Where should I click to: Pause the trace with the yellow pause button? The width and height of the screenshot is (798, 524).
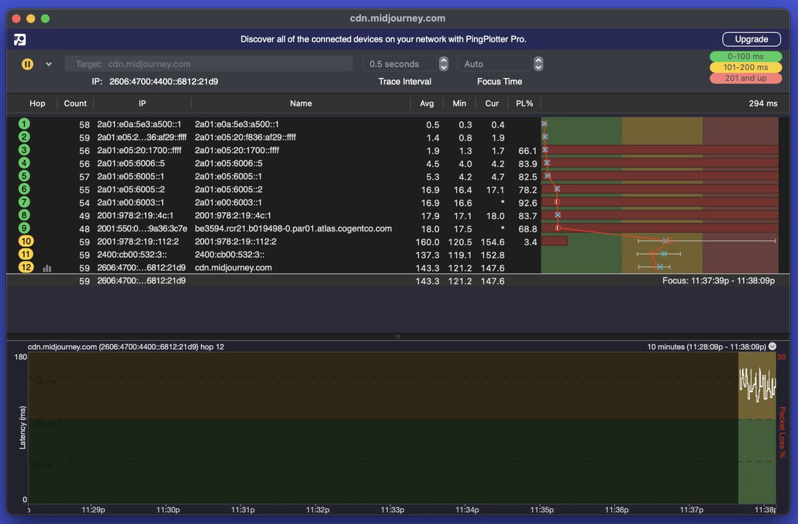[x=27, y=65]
